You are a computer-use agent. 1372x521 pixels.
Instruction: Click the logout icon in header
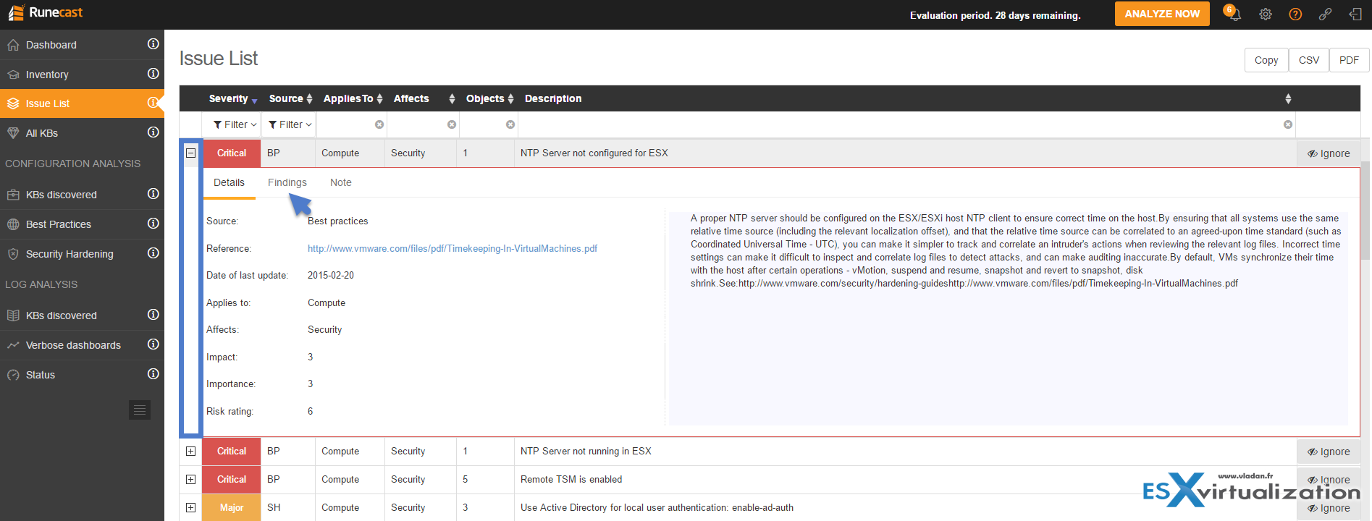coord(1355,14)
